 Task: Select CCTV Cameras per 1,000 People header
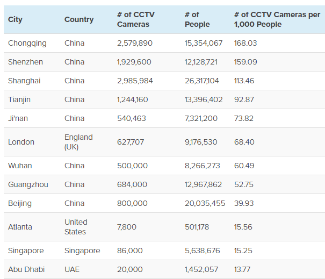coord(277,19)
